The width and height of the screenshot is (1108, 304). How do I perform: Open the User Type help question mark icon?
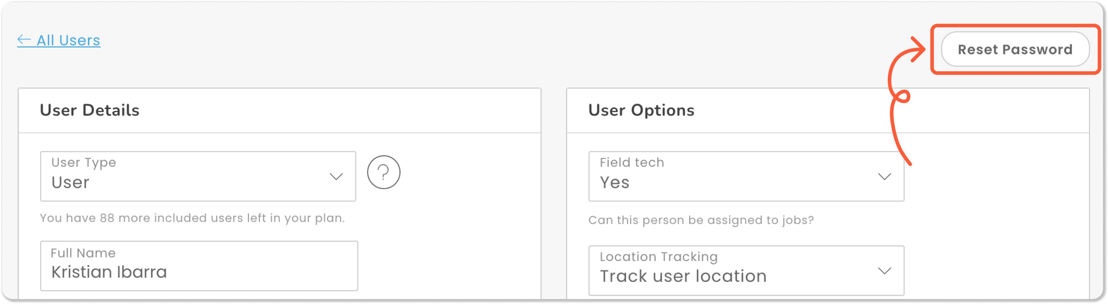coord(383,172)
